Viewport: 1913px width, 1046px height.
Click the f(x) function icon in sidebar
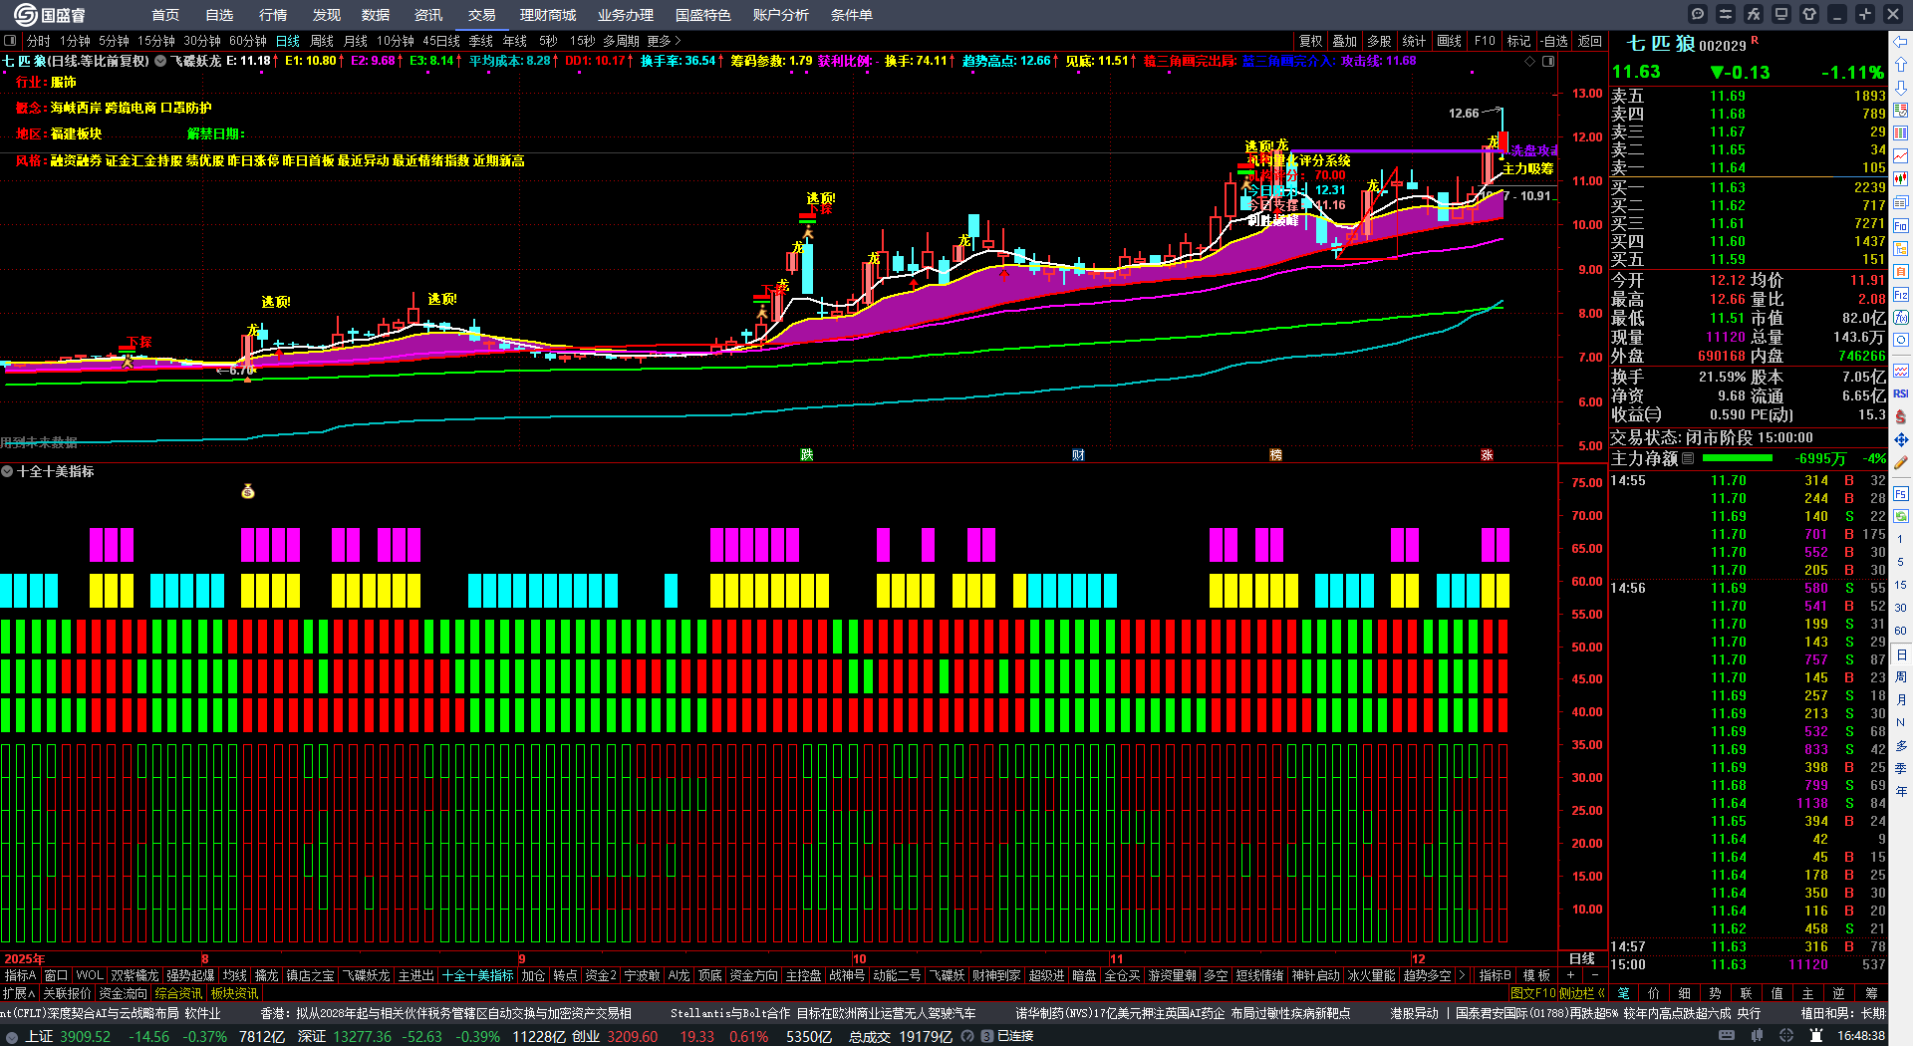(1901, 317)
